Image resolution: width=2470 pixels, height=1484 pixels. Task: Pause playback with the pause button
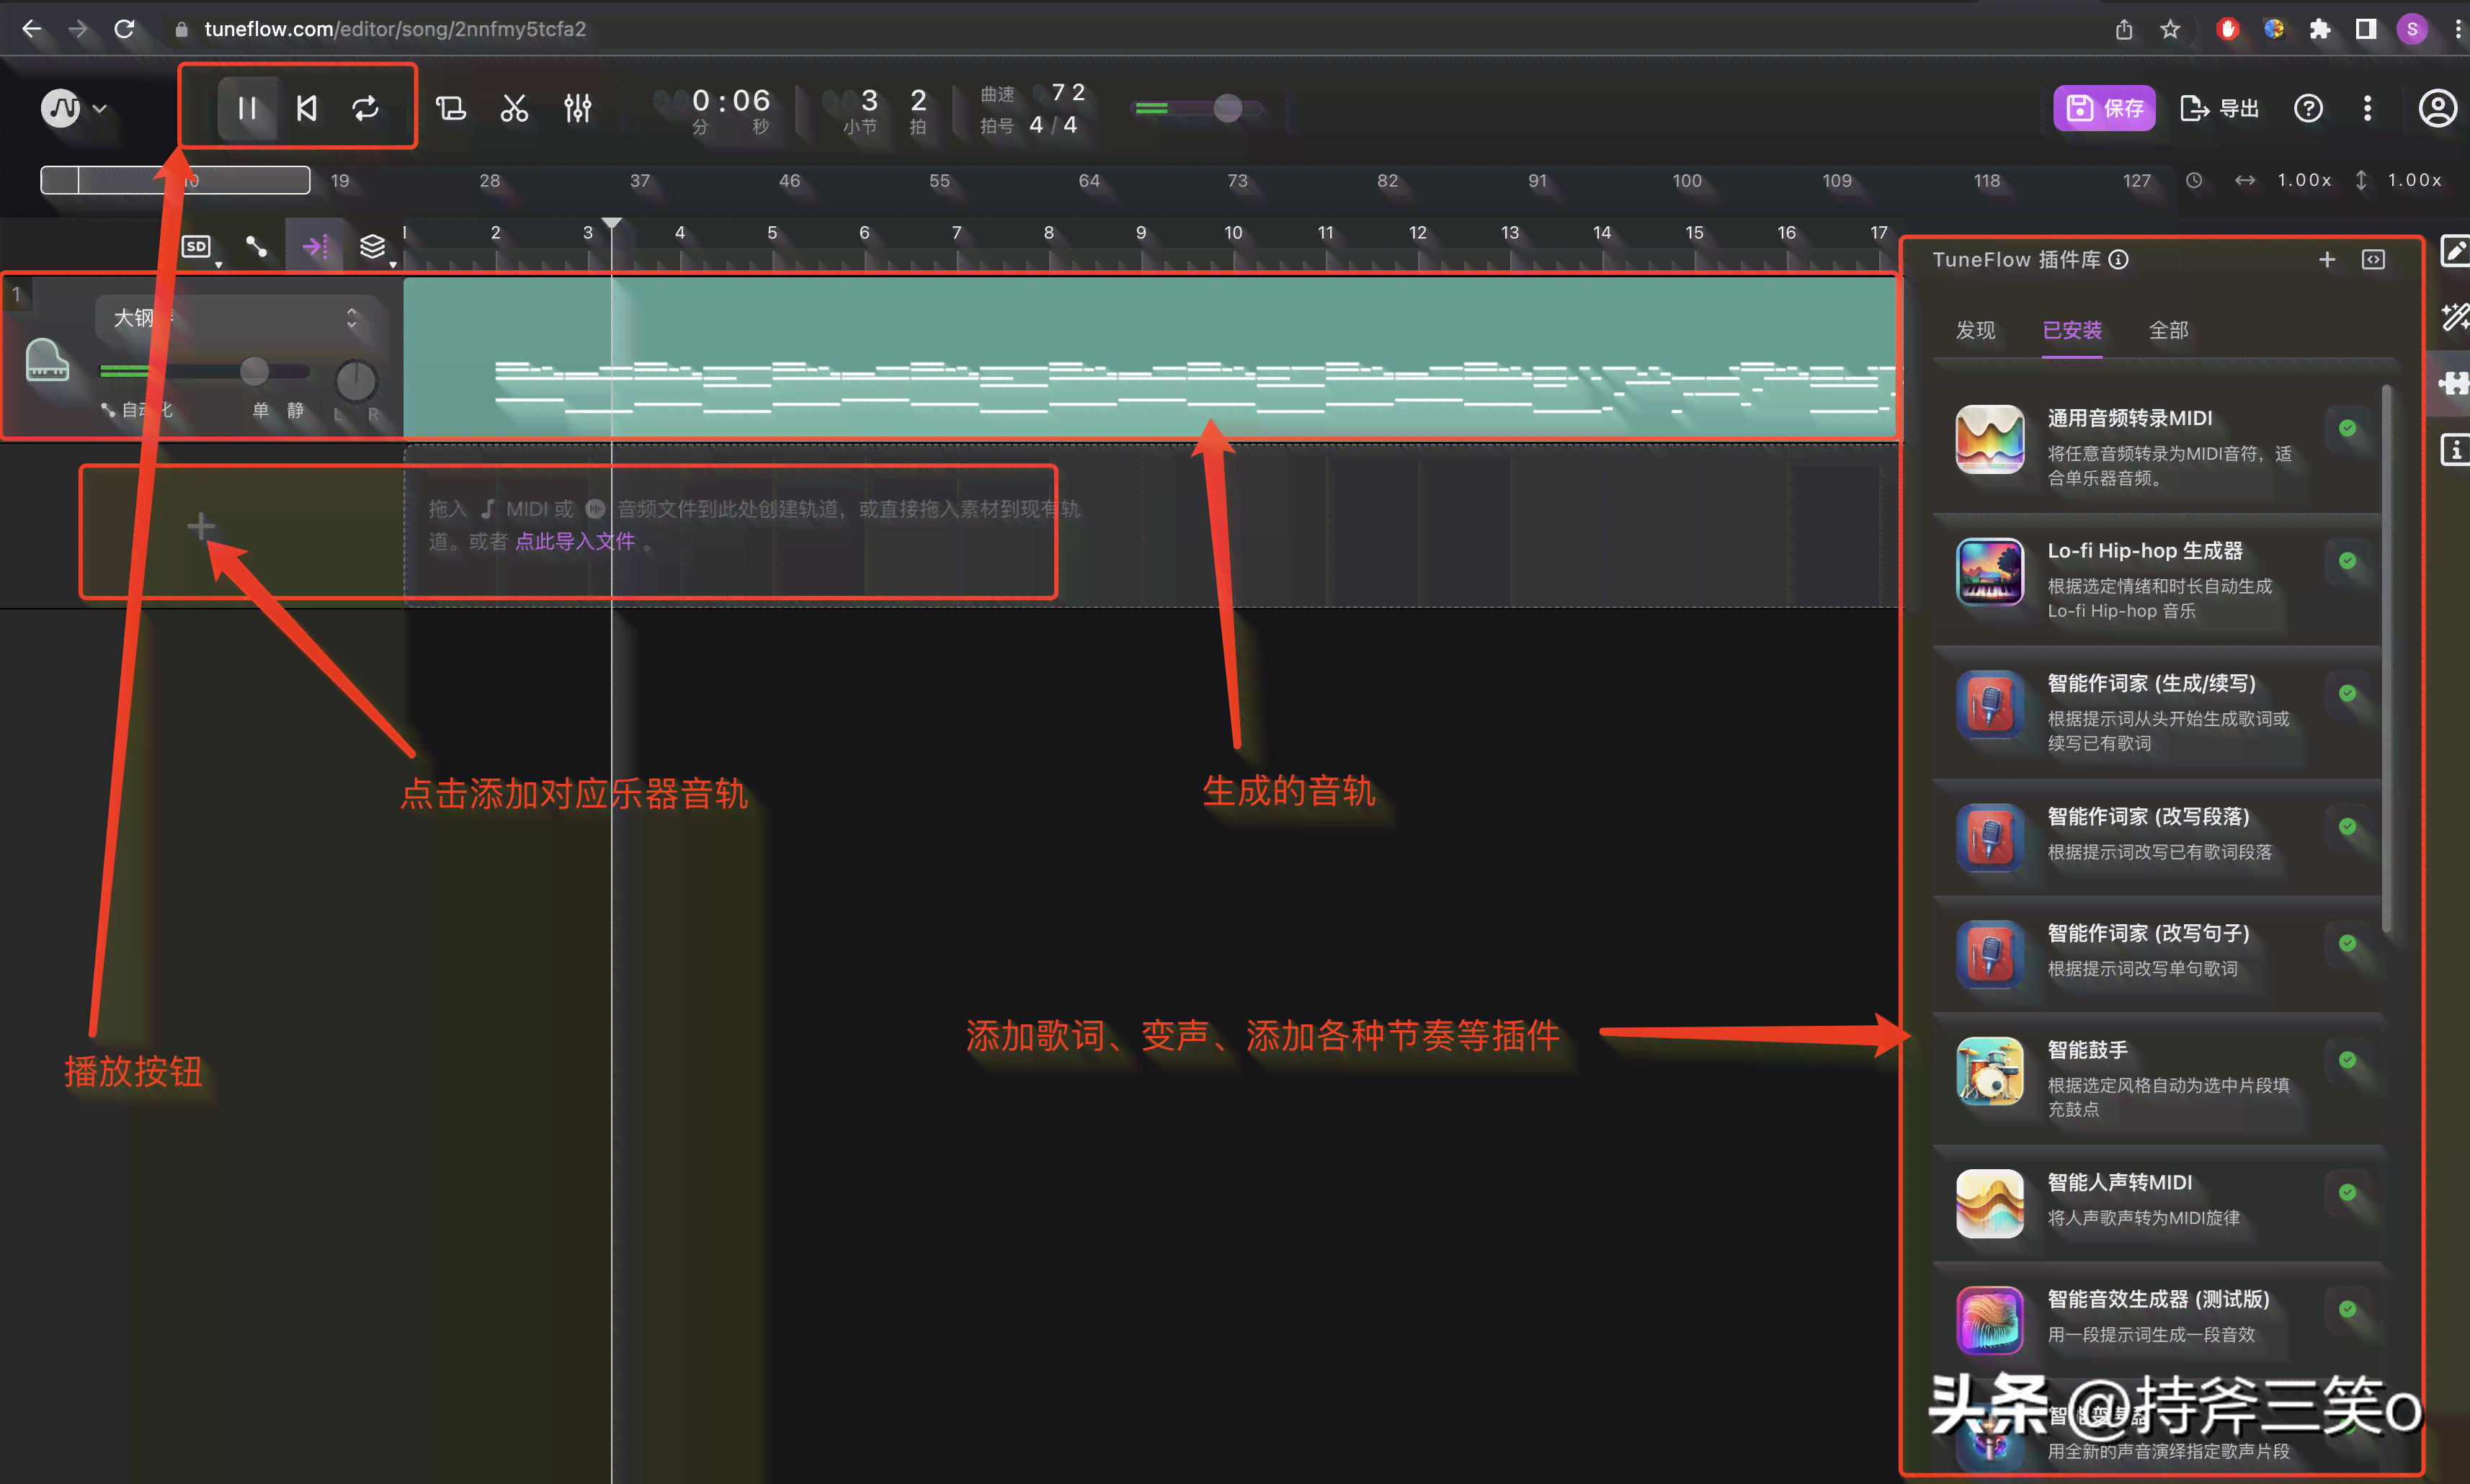pos(247,108)
